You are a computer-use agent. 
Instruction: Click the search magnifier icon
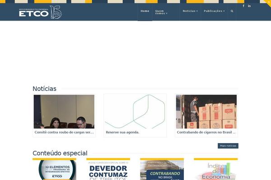(x=232, y=11)
